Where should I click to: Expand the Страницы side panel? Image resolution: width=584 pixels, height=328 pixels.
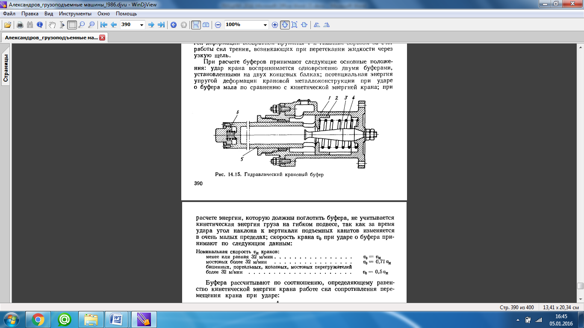point(6,67)
